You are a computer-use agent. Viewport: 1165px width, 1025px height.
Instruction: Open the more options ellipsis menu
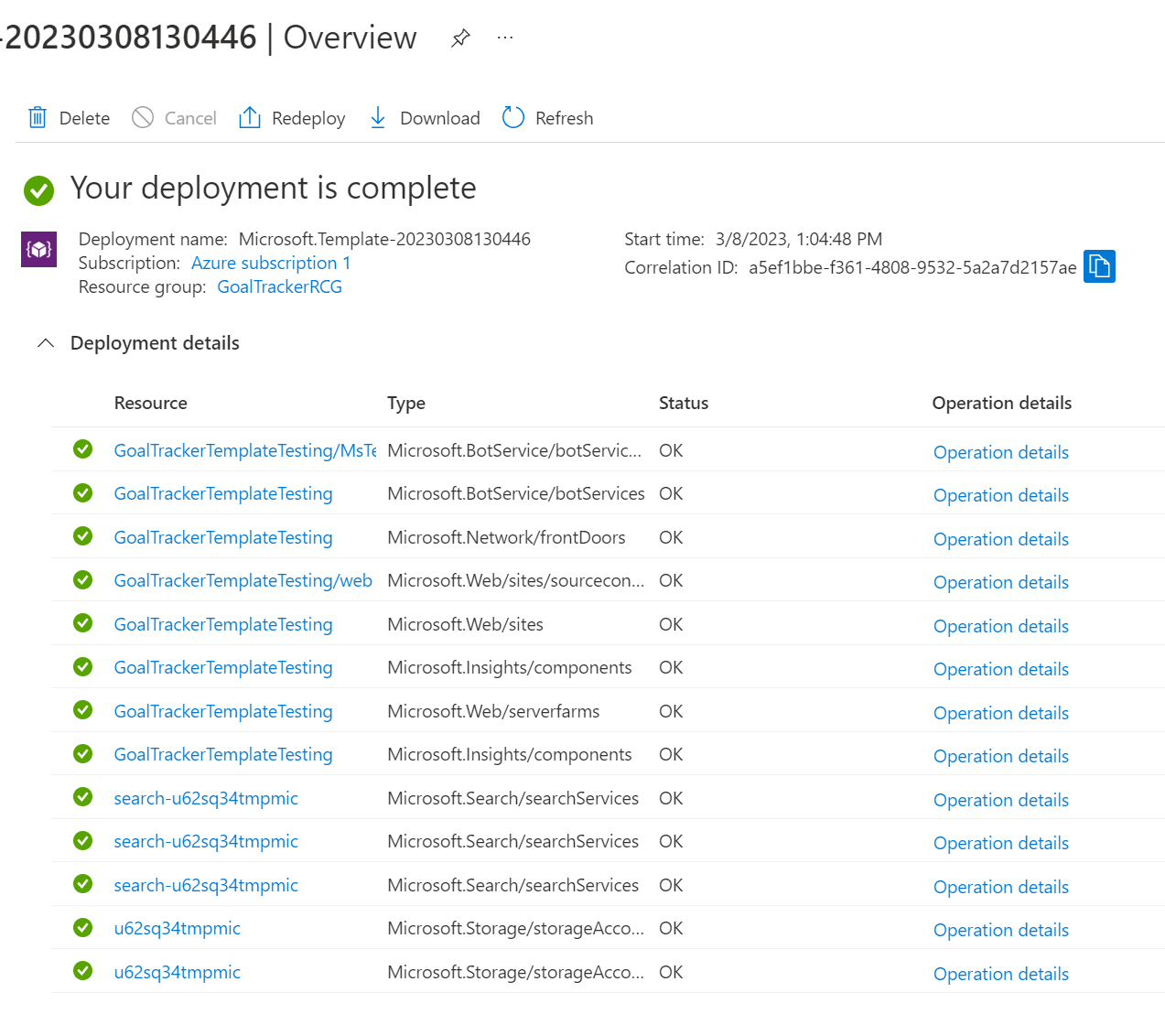(x=504, y=38)
